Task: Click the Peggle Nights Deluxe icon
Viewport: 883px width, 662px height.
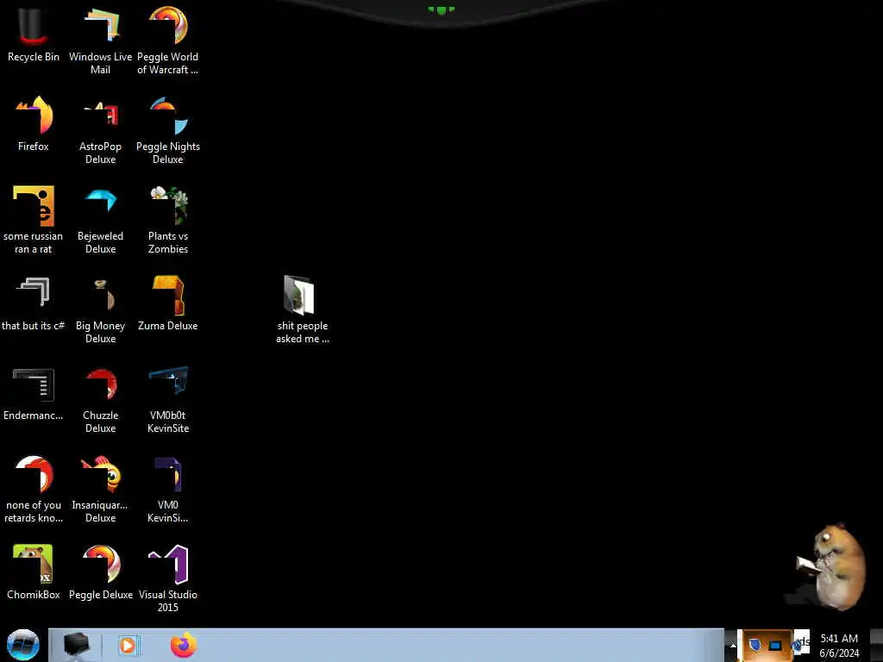Action: [168, 131]
